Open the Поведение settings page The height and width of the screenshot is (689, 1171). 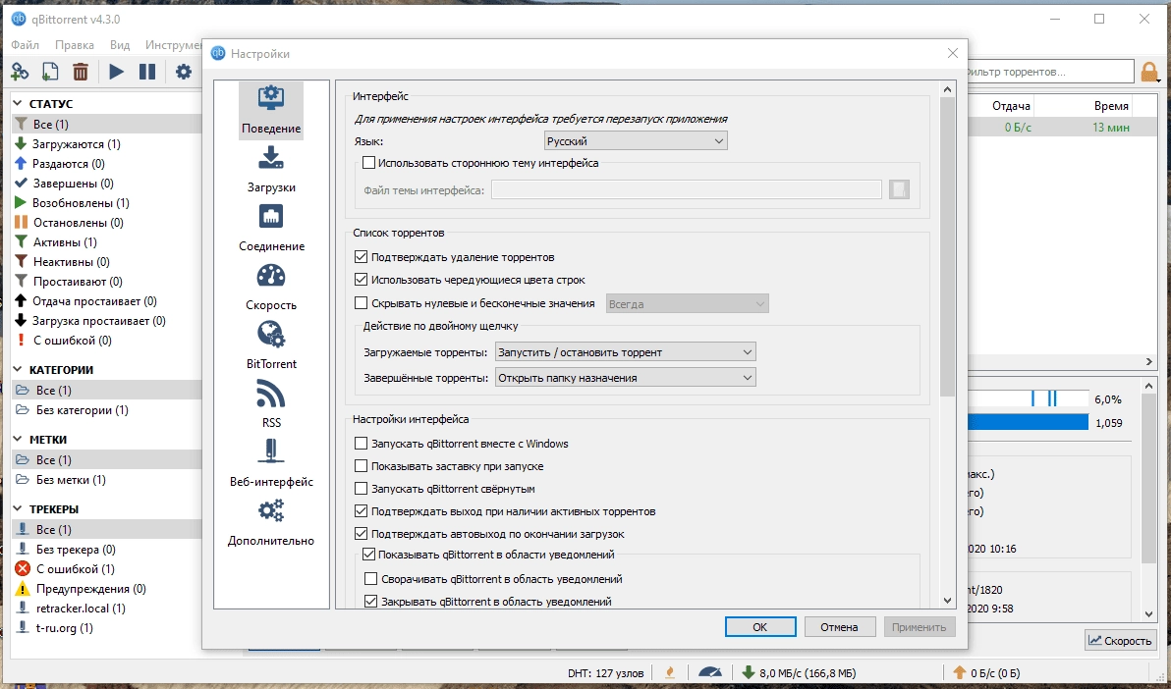[271, 111]
